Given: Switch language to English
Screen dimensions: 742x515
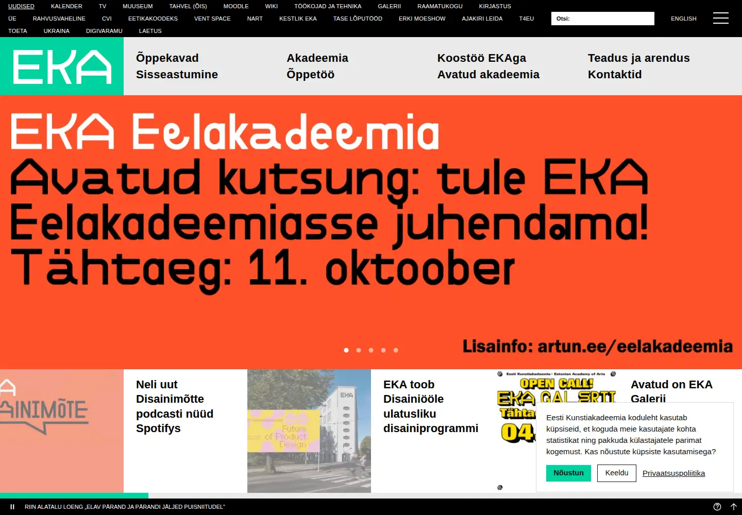Looking at the screenshot, I should point(683,19).
